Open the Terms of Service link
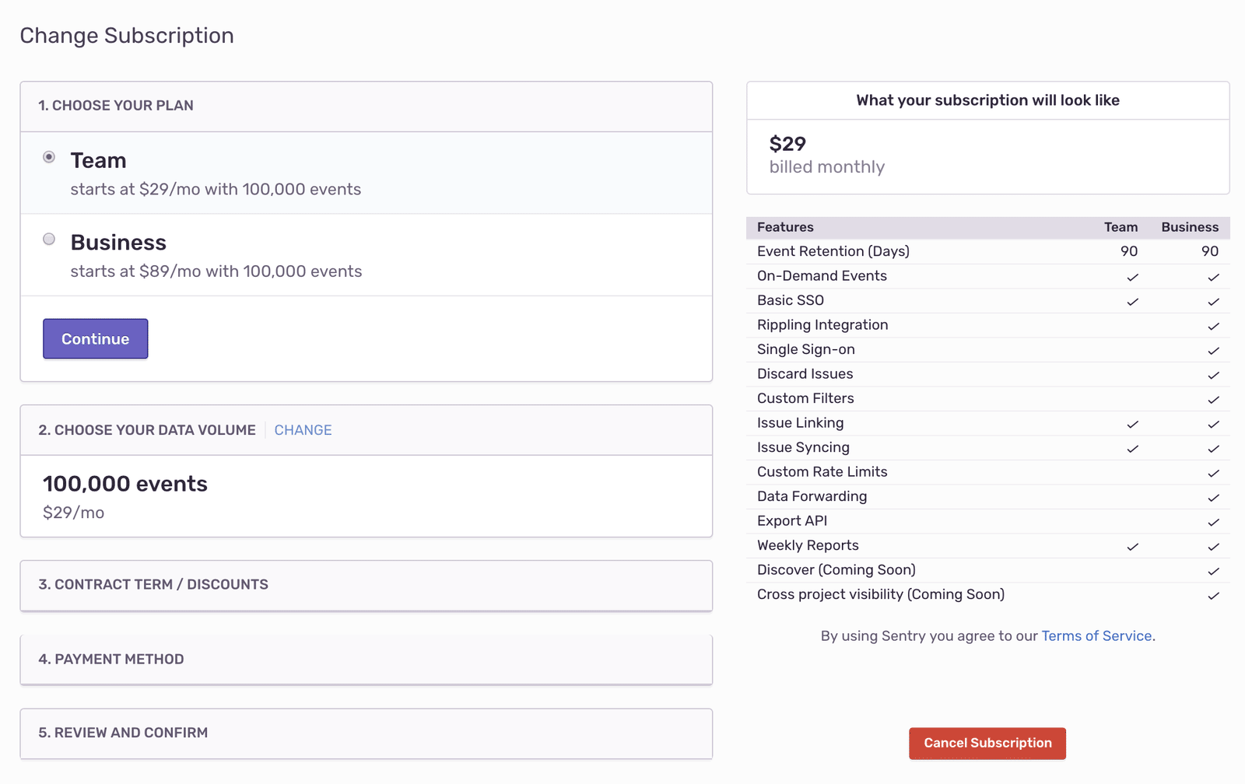 click(x=1096, y=636)
